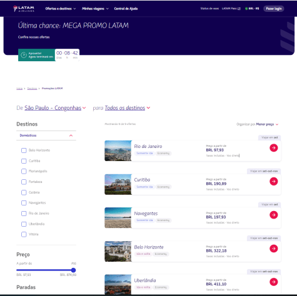
Task: Click the Curitiba price BRL 190,89
Action: [216, 184]
